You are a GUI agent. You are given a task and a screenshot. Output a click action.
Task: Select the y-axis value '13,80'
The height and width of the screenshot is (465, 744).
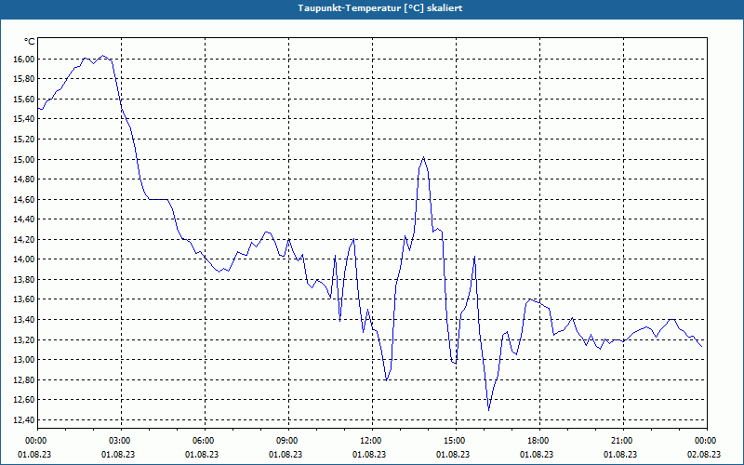click(x=26, y=280)
